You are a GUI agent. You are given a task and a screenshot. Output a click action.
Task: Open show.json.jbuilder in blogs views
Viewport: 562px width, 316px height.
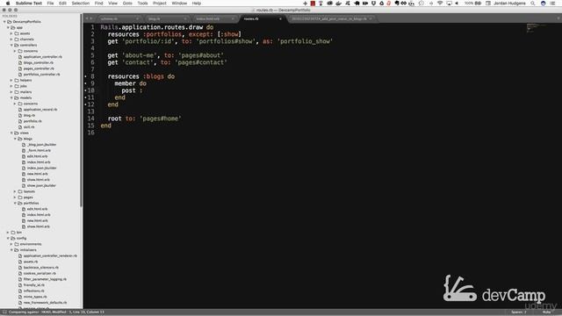[41, 185]
